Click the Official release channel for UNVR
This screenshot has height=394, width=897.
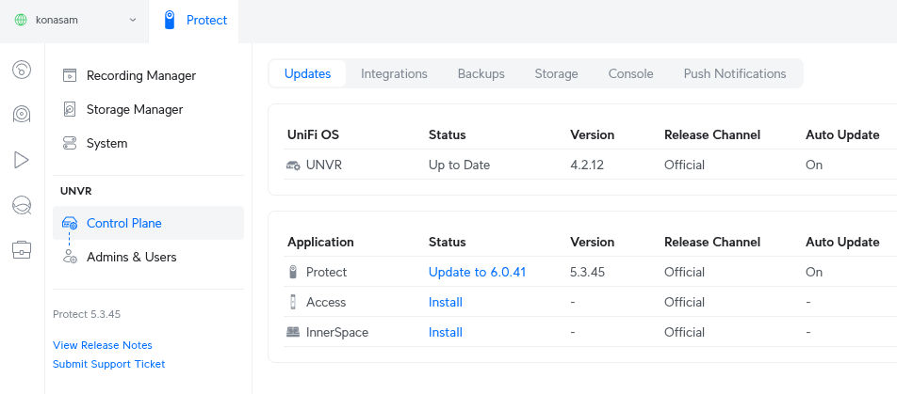click(684, 165)
